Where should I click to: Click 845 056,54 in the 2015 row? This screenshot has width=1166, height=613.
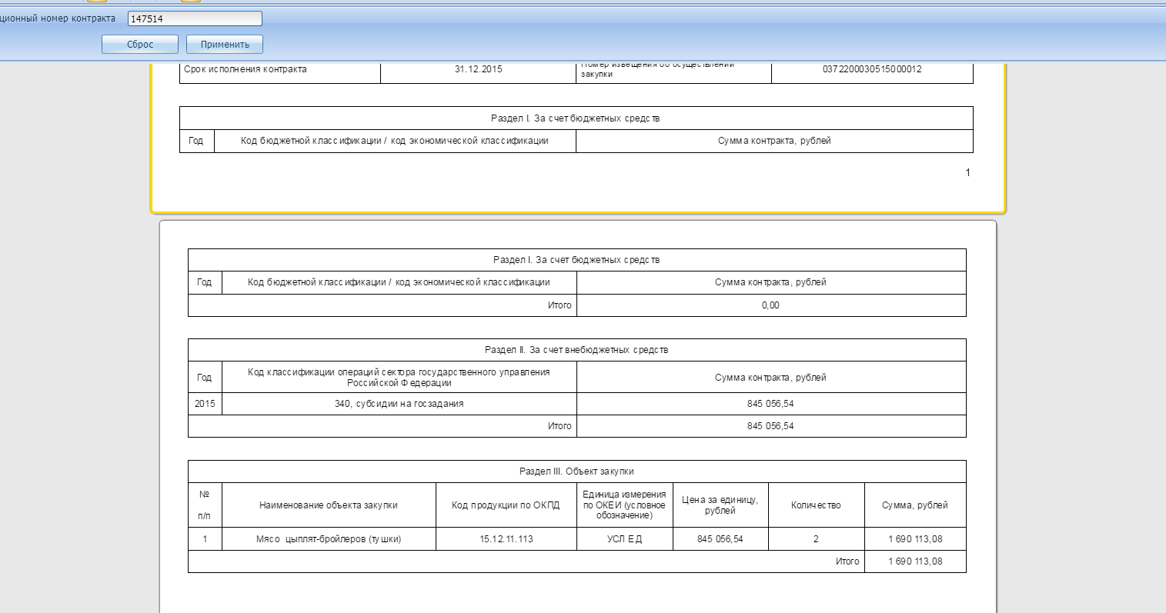[x=770, y=404]
